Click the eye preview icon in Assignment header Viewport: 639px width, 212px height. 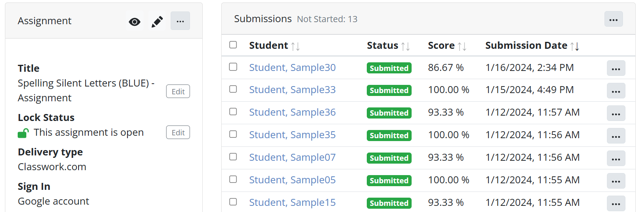pos(134,22)
